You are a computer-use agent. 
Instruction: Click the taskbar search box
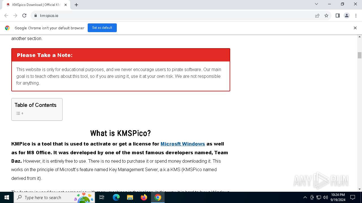(54, 197)
